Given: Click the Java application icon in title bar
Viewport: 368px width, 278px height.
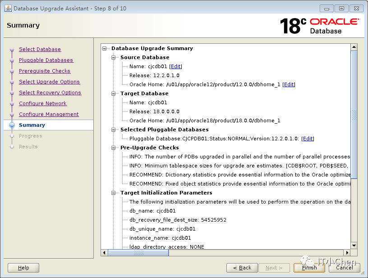Looking at the screenshot, I should (8, 8).
